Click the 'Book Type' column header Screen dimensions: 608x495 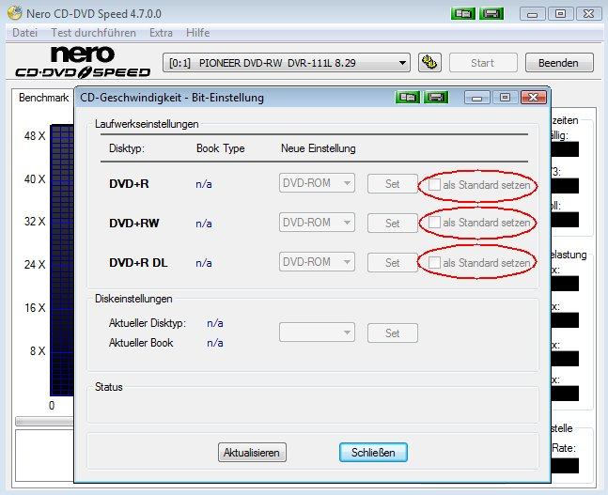pos(220,148)
